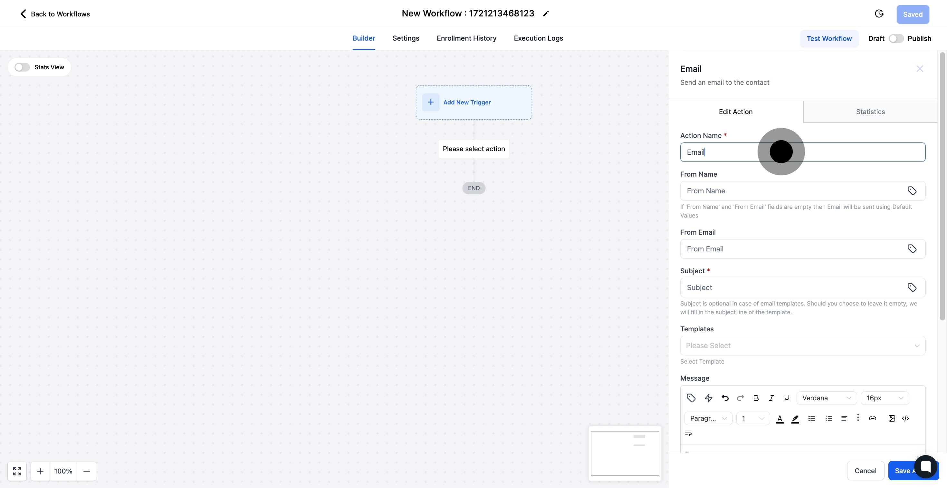947x488 pixels.
Task: Open source code view in editor
Action: click(x=905, y=418)
